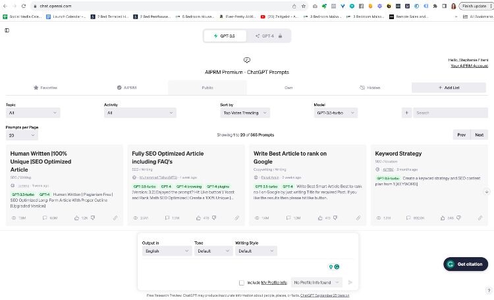Click into the prompt Search field
The height and width of the screenshot is (300, 494).
point(451,113)
